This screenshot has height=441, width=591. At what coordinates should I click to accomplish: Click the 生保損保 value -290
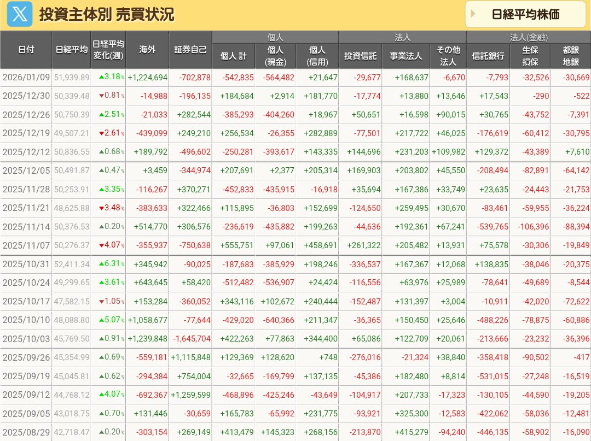(x=541, y=96)
